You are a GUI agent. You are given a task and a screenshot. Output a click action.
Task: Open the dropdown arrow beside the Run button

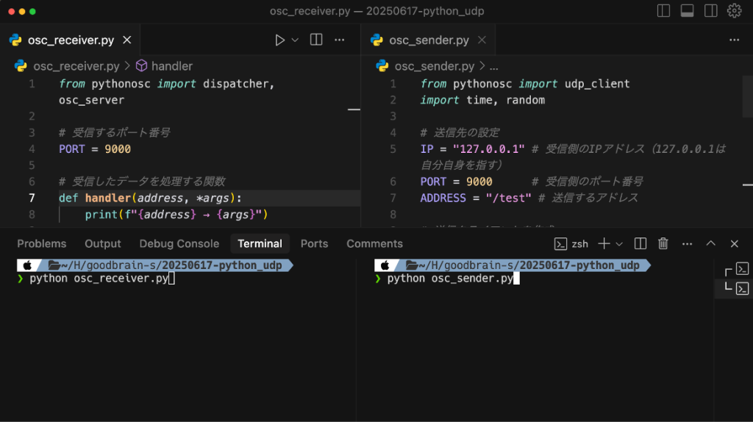[x=296, y=40]
